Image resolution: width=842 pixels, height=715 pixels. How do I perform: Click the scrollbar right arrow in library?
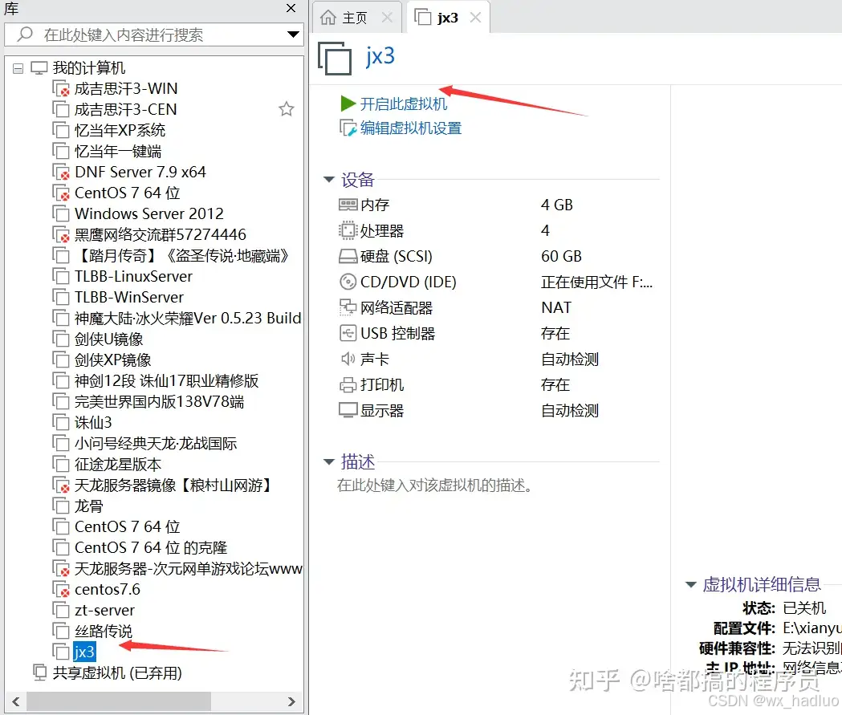(x=291, y=701)
